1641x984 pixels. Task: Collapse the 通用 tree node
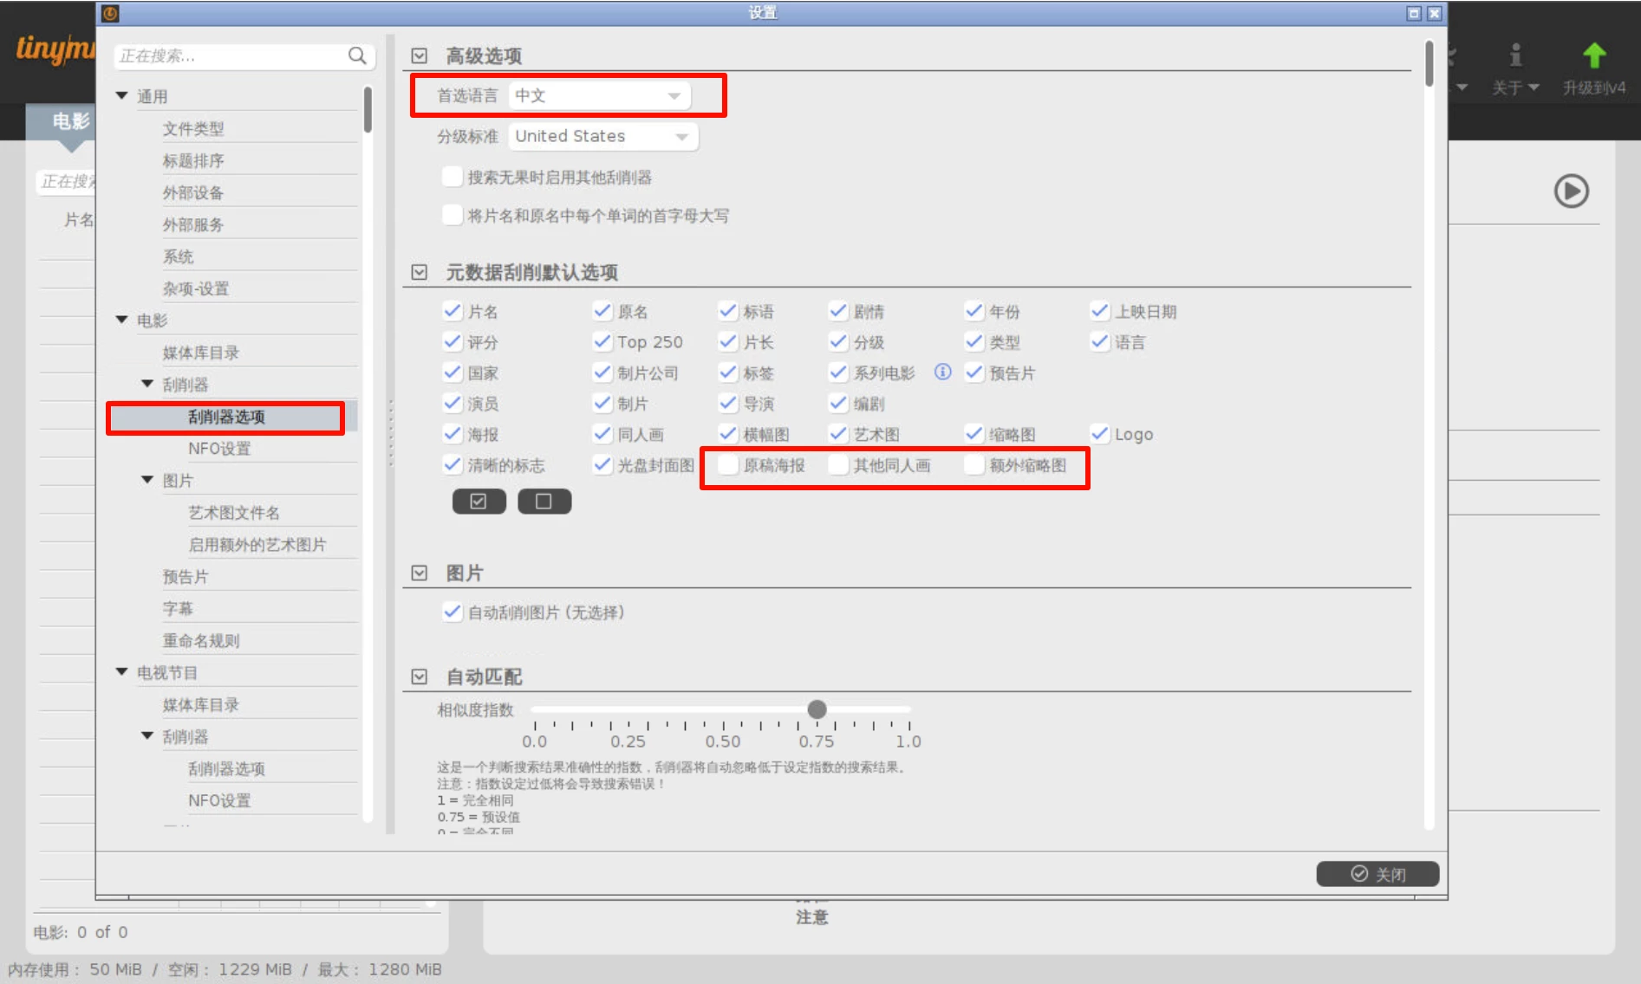[x=122, y=96]
